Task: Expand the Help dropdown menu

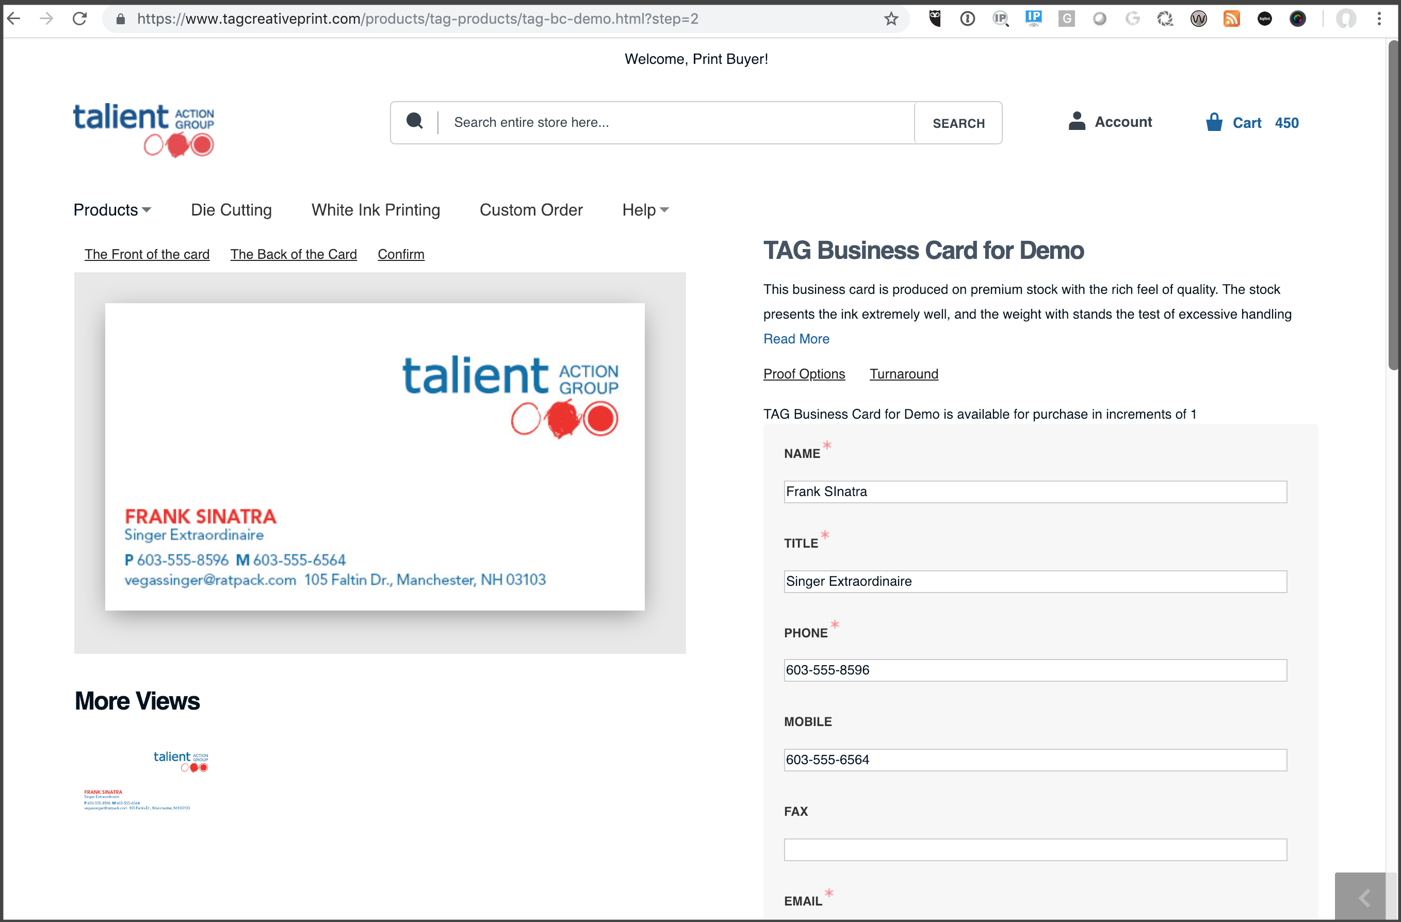Action: (x=645, y=210)
